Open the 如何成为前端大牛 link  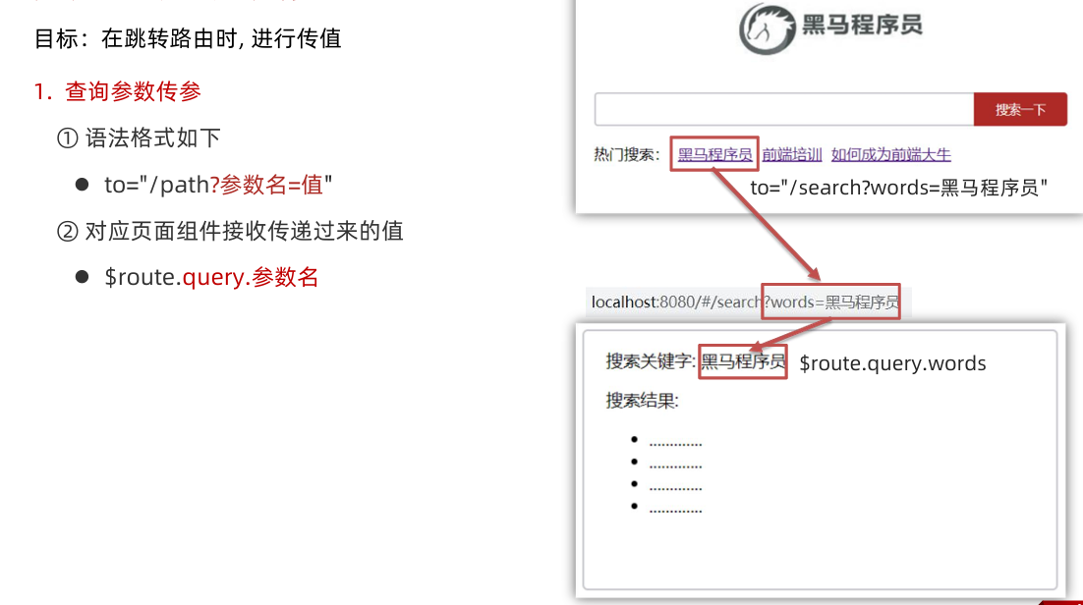pyautogui.click(x=891, y=155)
